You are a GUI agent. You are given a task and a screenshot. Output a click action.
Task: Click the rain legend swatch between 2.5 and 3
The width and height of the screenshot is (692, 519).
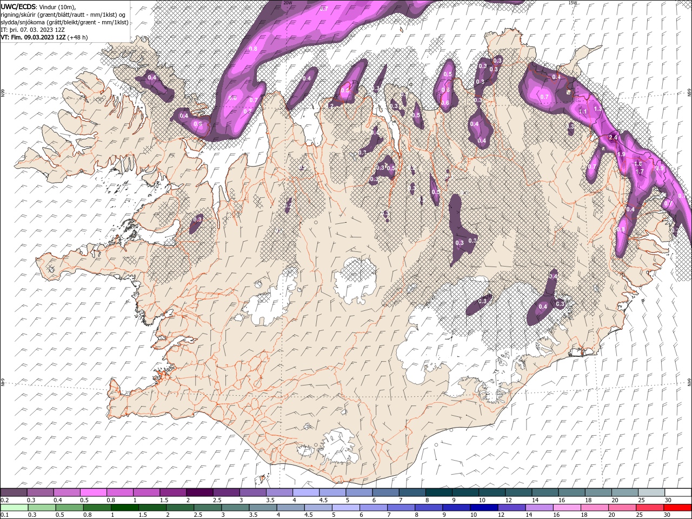click(x=207, y=508)
